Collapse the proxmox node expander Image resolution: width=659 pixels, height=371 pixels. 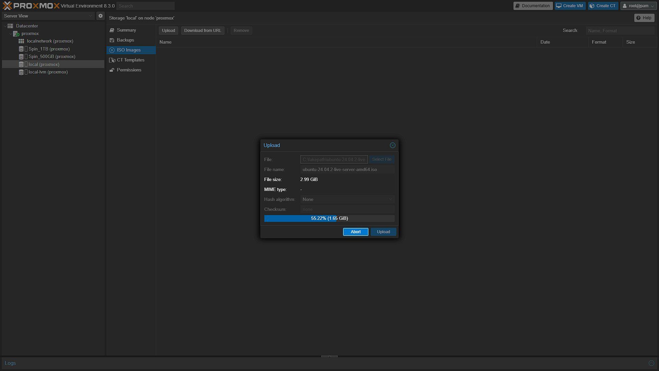pyautogui.click(x=10, y=34)
